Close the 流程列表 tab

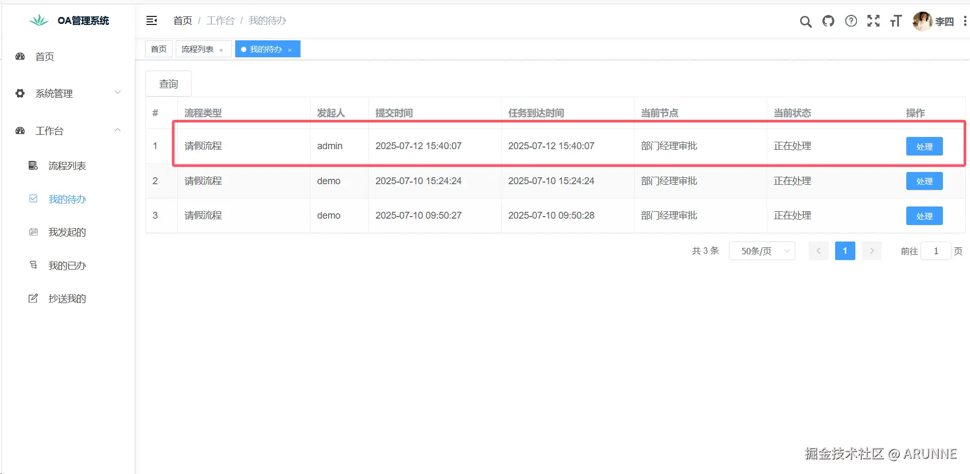(x=221, y=50)
